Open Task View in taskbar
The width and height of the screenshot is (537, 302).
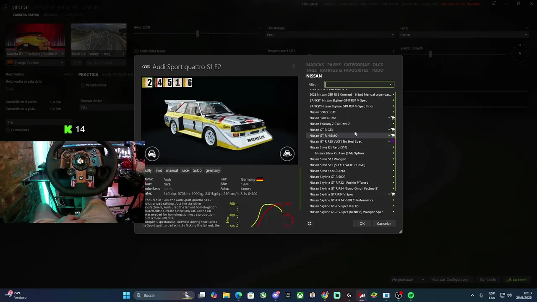202,295
